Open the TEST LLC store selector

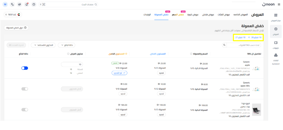click(13, 14)
